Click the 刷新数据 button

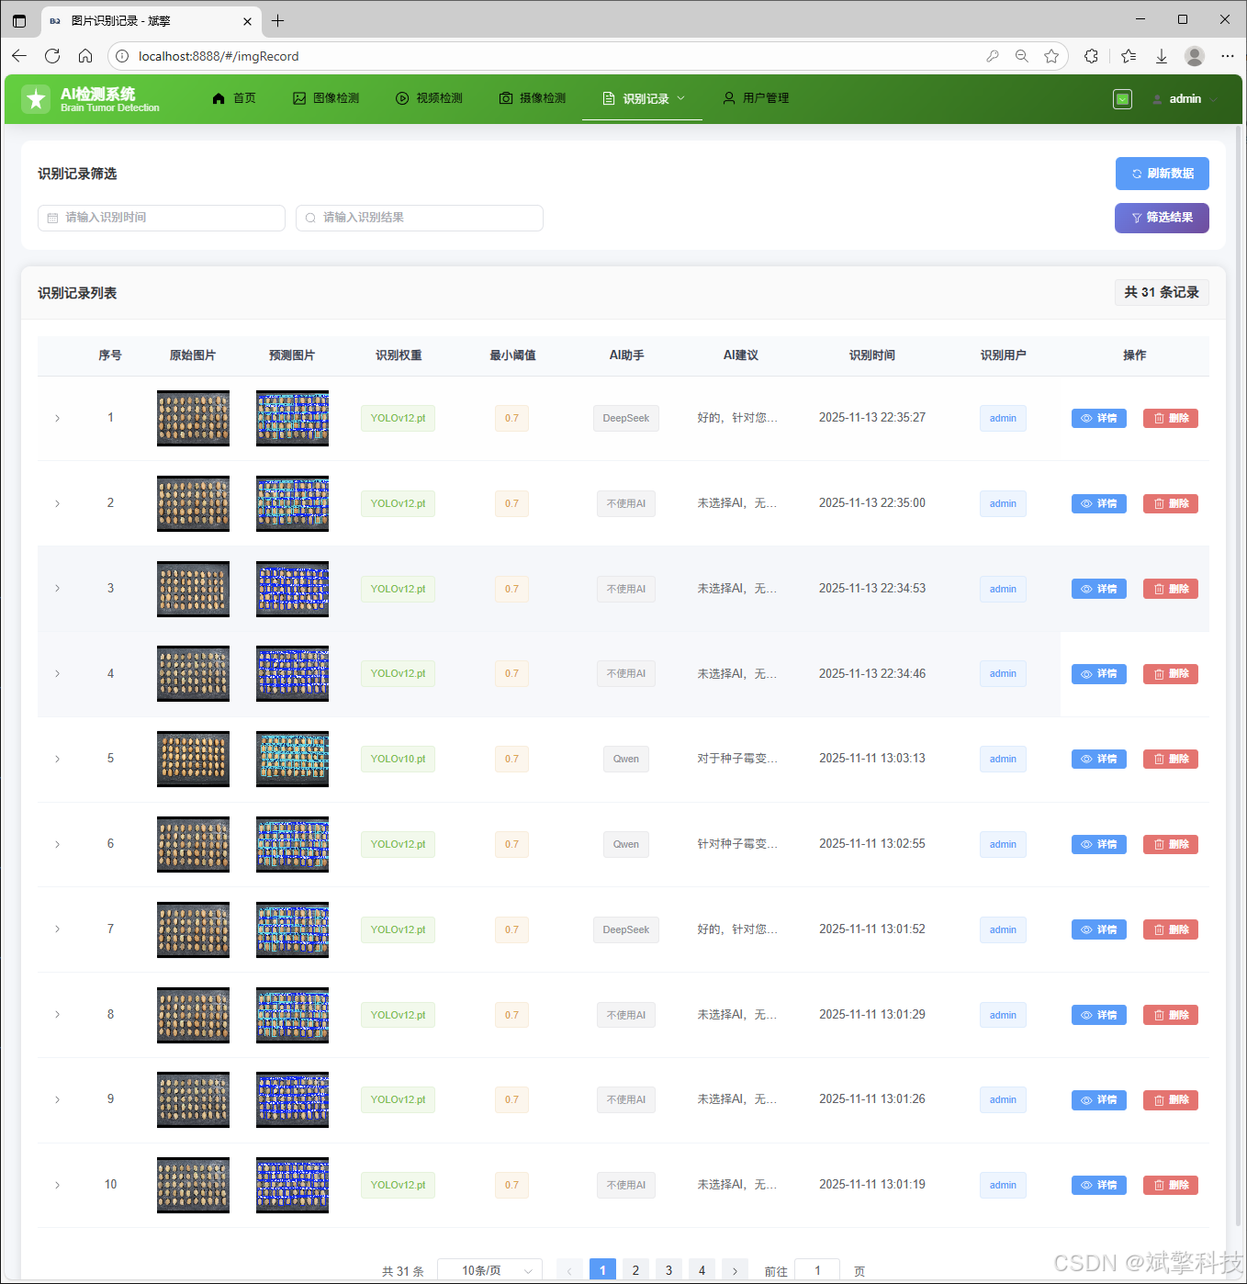pyautogui.click(x=1162, y=174)
